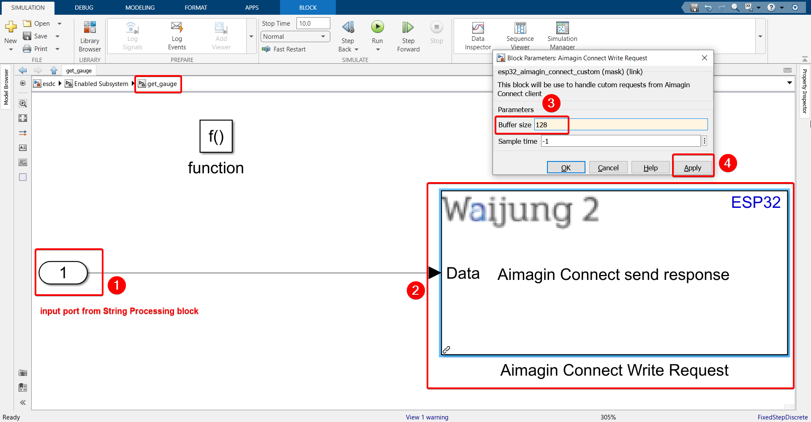Open the Library Browser
The image size is (811, 422).
pyautogui.click(x=90, y=37)
